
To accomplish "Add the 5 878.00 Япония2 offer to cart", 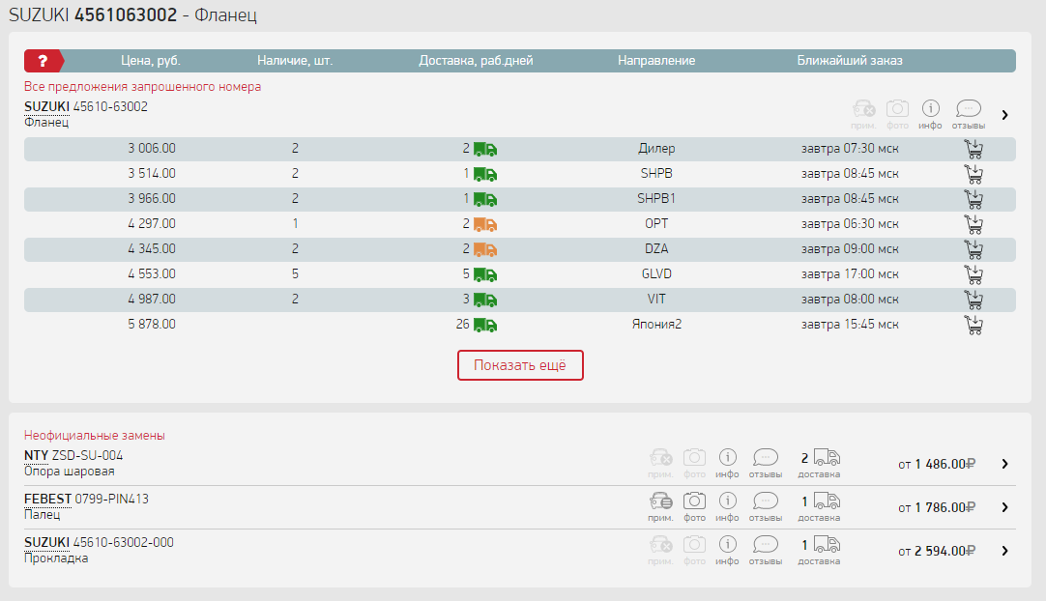I will [973, 325].
